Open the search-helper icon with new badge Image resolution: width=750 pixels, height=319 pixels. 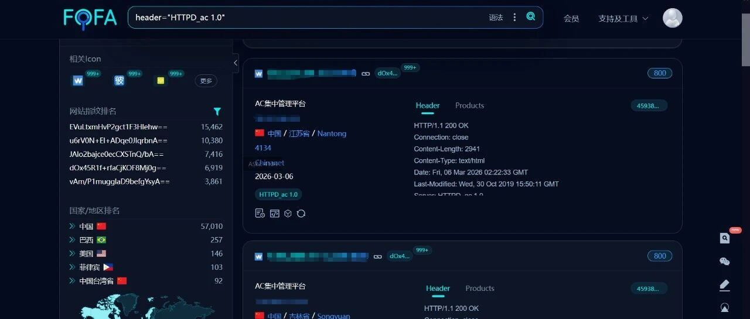(725, 238)
